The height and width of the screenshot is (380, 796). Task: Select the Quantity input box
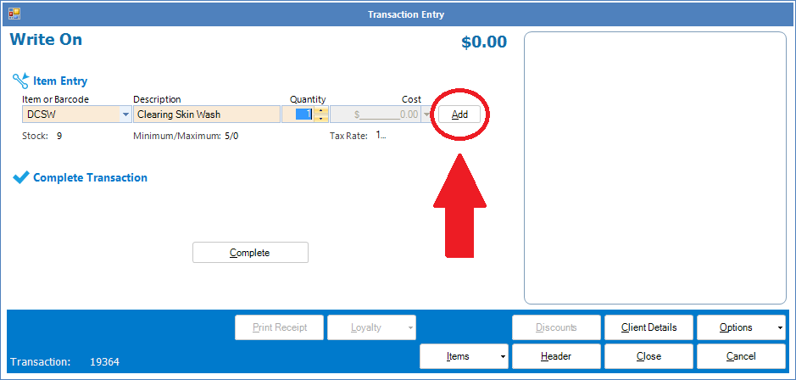[x=303, y=115]
